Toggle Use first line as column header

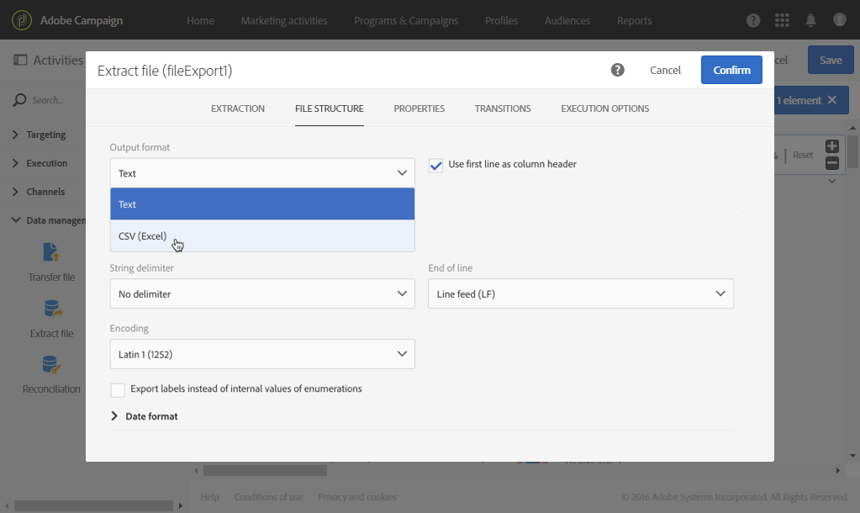pyautogui.click(x=435, y=165)
